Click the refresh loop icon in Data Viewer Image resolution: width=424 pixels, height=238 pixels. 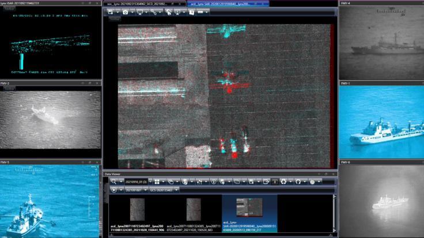pyautogui.click(x=298, y=182)
